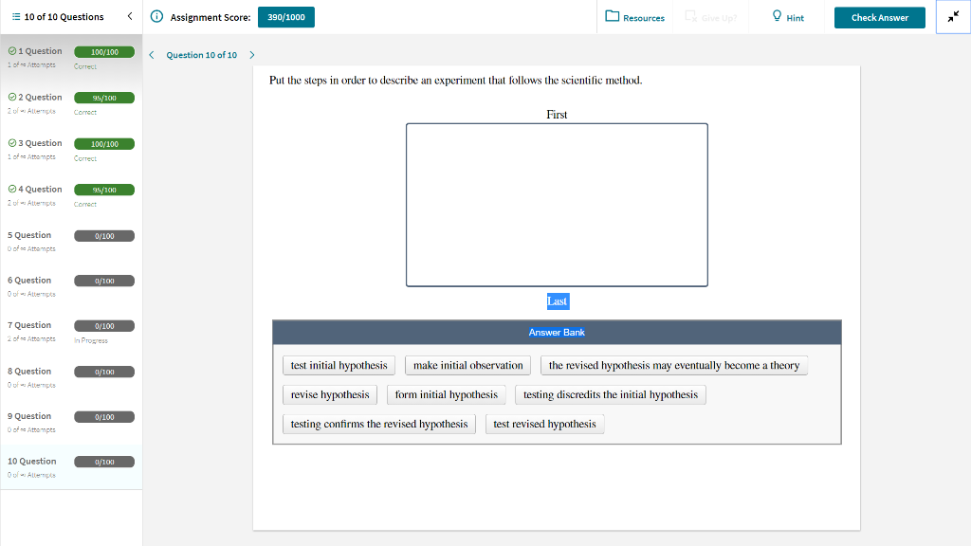Click the 390/1000 Assignment Score badge
Screen dimensions: 971x546
(285, 16)
